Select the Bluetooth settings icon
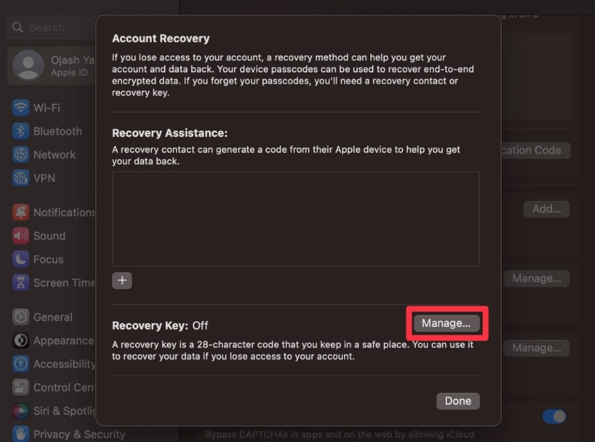Viewport: 595px width, 442px height. (21, 131)
